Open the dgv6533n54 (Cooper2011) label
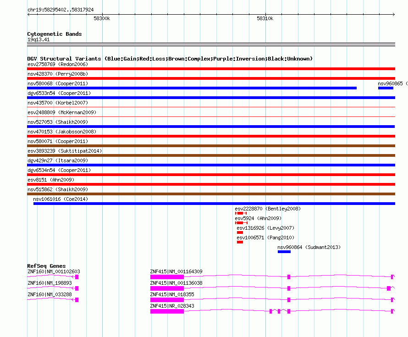The width and height of the screenshot is (408, 337). click(x=59, y=93)
